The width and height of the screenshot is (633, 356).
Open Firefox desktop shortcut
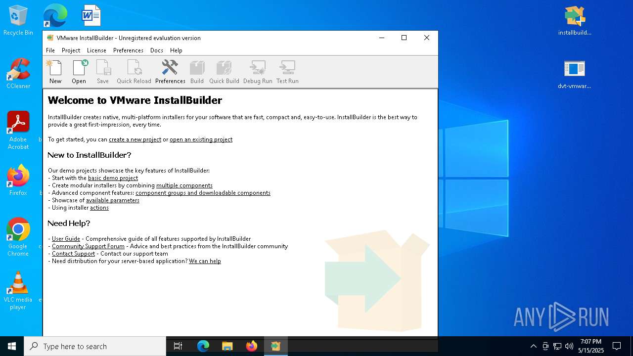click(18, 180)
